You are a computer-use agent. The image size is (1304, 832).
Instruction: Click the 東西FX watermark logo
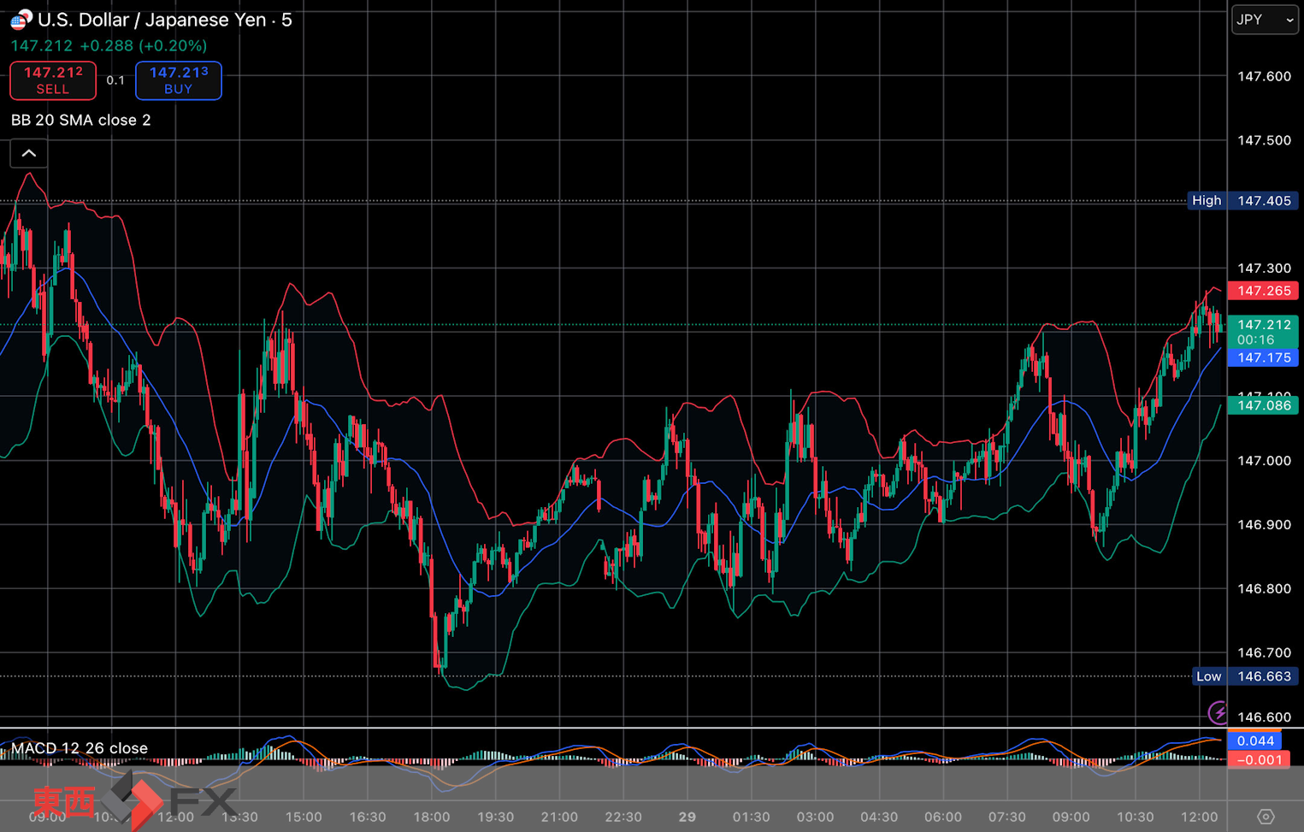(133, 802)
